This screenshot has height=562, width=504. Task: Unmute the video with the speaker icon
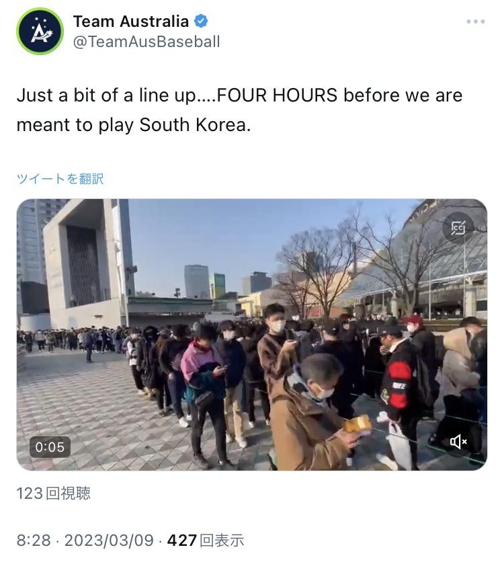point(458,442)
